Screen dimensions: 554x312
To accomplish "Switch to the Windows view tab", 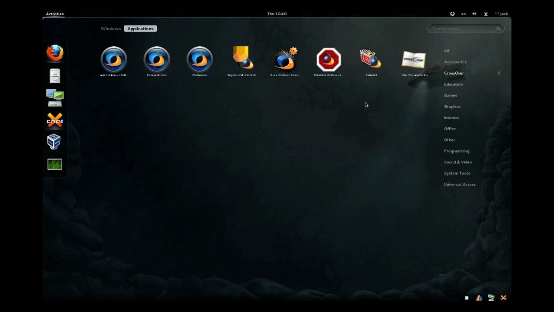I will click(111, 29).
